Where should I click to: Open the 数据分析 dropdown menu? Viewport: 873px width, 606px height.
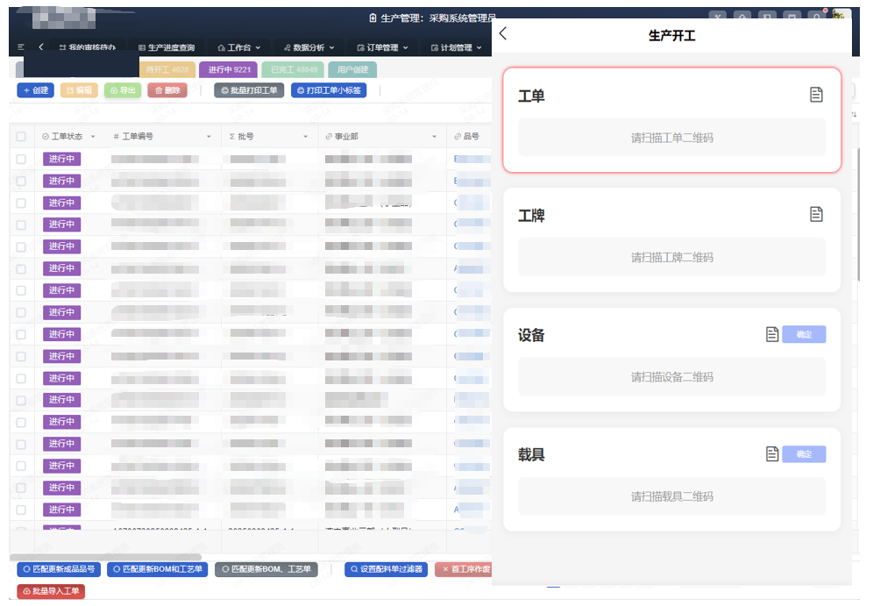click(309, 47)
